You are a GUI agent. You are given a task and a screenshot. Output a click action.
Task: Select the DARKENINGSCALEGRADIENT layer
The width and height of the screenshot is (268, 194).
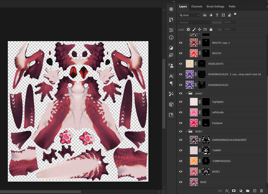(x=229, y=140)
